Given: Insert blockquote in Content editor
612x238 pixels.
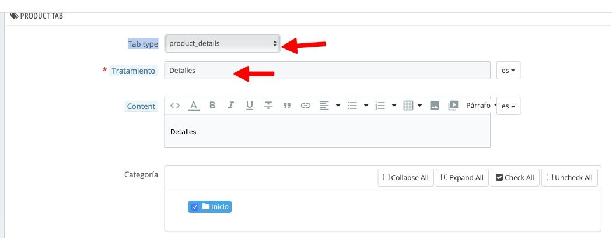Looking at the screenshot, I should pos(287,106).
